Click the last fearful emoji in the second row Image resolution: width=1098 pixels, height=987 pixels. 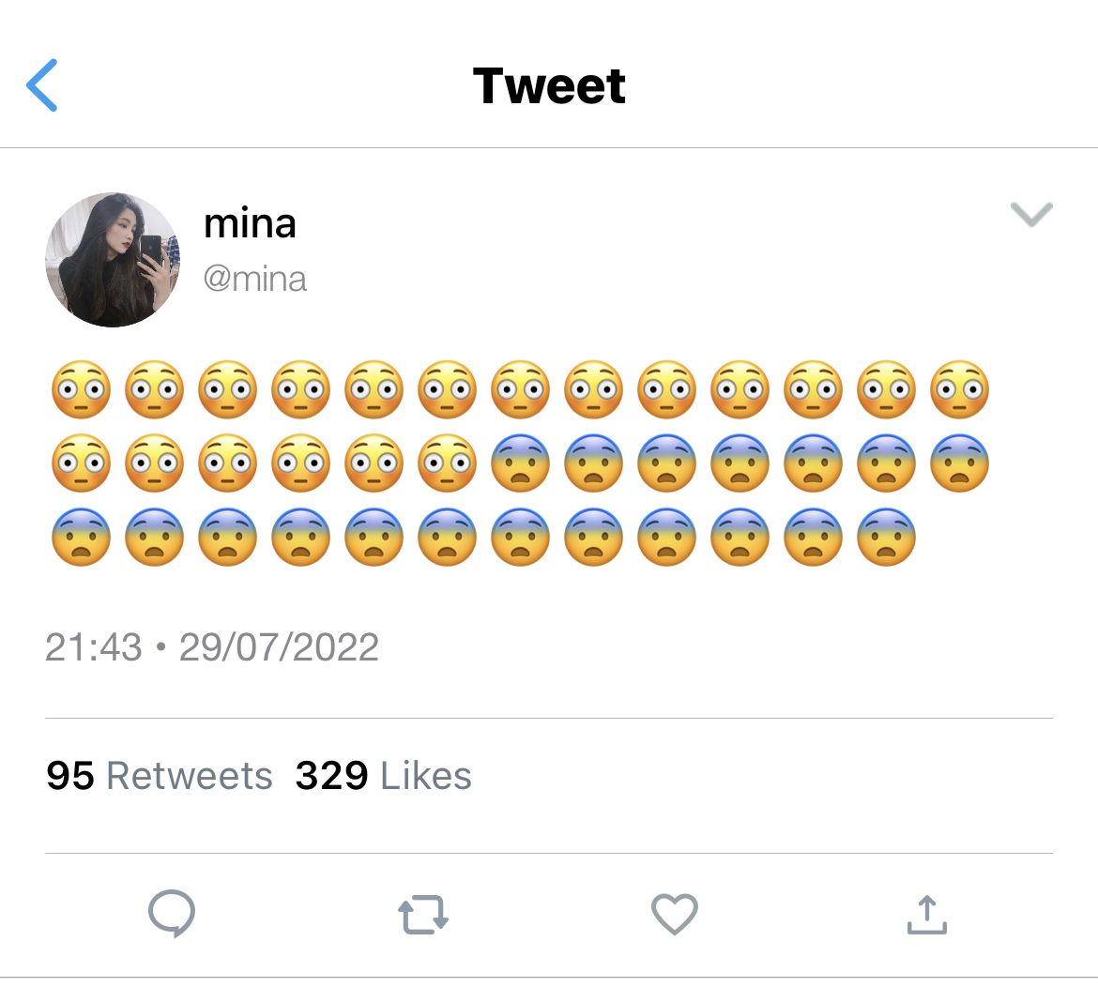point(959,463)
